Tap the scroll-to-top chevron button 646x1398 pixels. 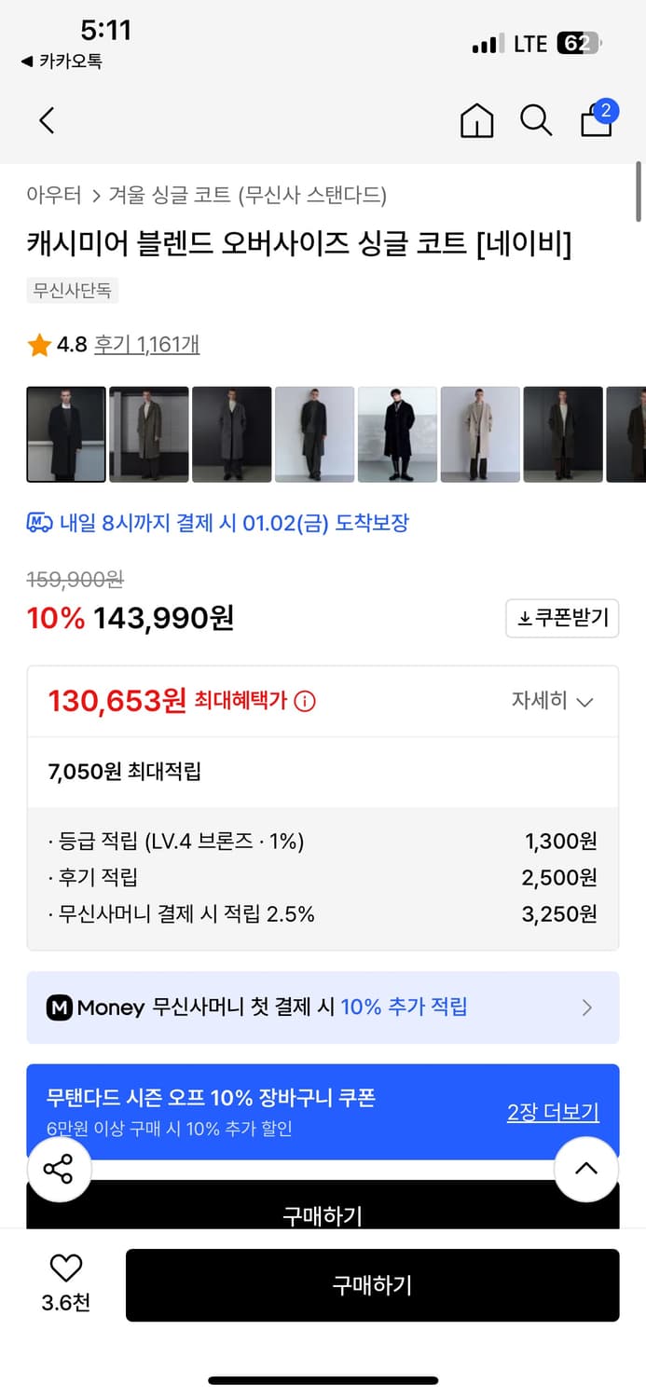[x=586, y=1169]
